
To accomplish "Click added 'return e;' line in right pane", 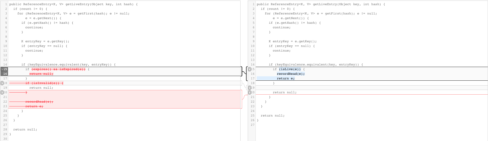I will coord(286,79).
